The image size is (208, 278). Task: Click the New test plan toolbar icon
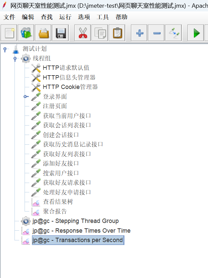[x=9, y=33]
